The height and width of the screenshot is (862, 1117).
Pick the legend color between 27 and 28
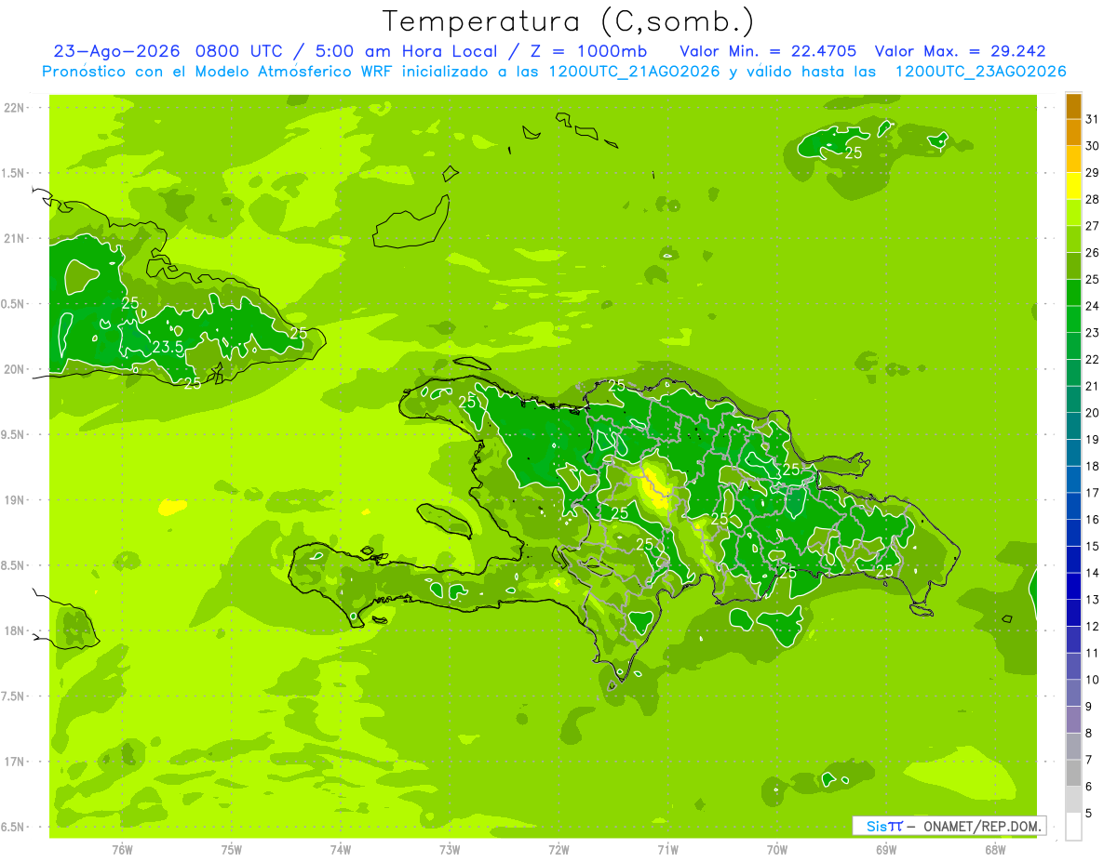click(1074, 213)
